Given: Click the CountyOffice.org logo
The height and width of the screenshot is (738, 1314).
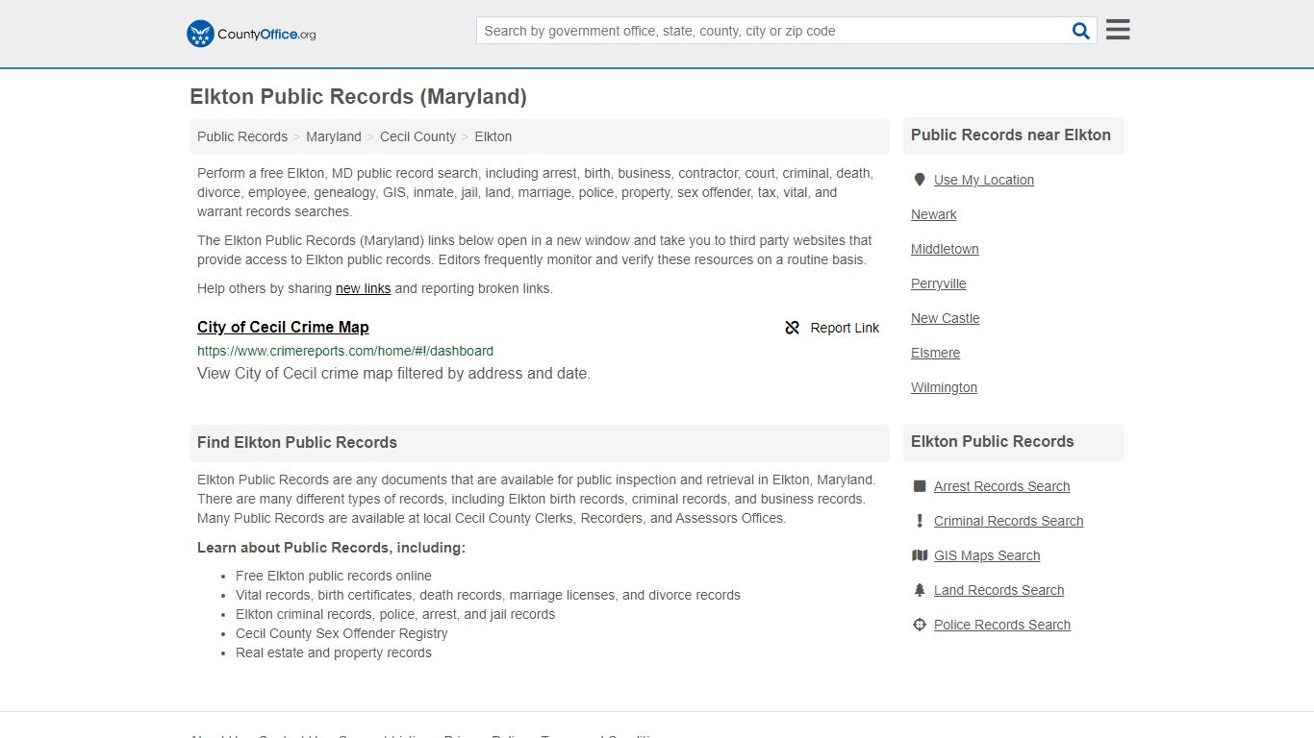Looking at the screenshot, I should pyautogui.click(x=251, y=34).
